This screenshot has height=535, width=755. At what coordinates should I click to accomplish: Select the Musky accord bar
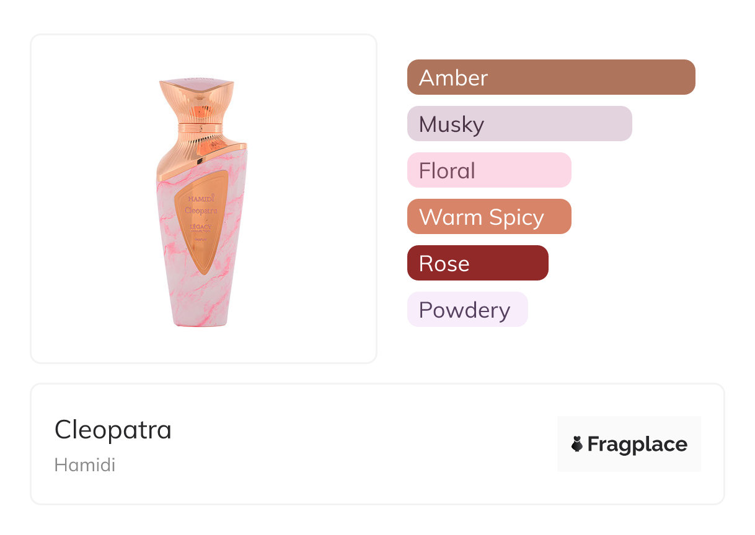519,124
